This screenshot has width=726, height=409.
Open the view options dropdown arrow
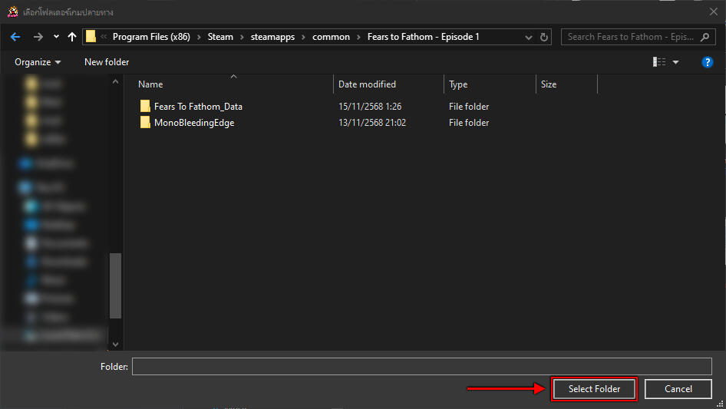675,62
